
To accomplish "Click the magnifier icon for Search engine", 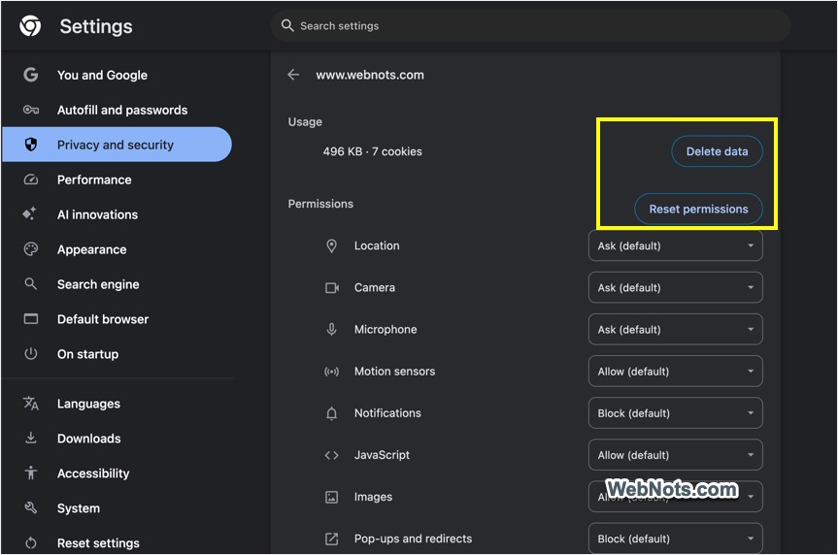I will tap(30, 283).
